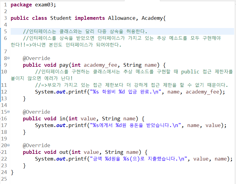Place cursor on 'exam03' package name

44,5
